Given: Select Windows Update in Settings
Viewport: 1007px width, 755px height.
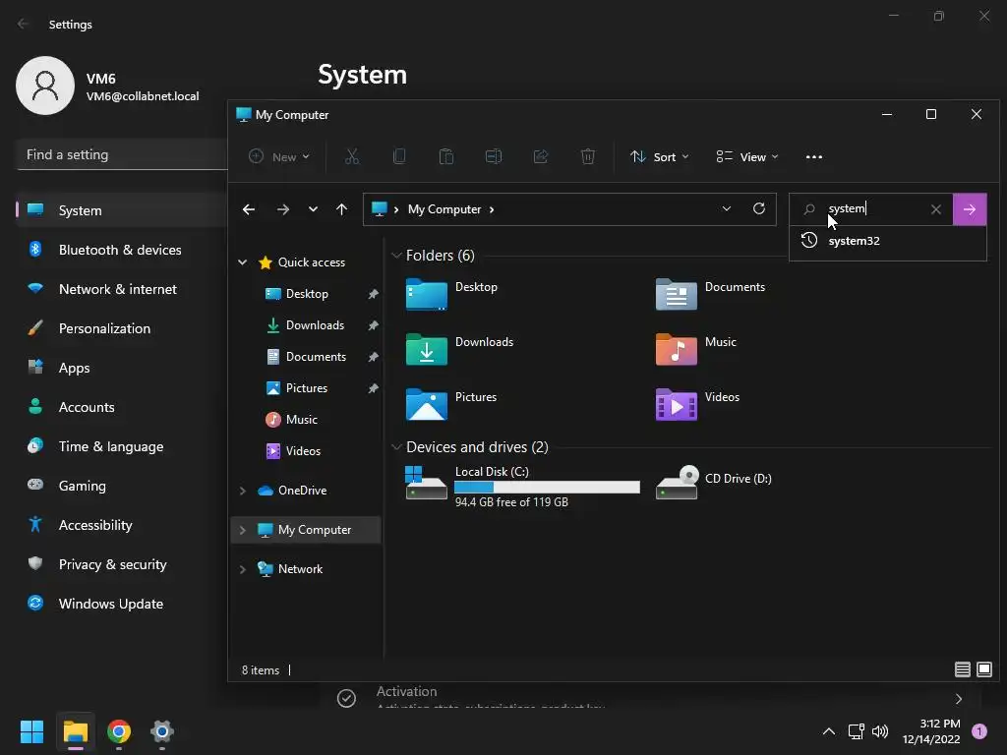Looking at the screenshot, I should [x=120, y=604].
